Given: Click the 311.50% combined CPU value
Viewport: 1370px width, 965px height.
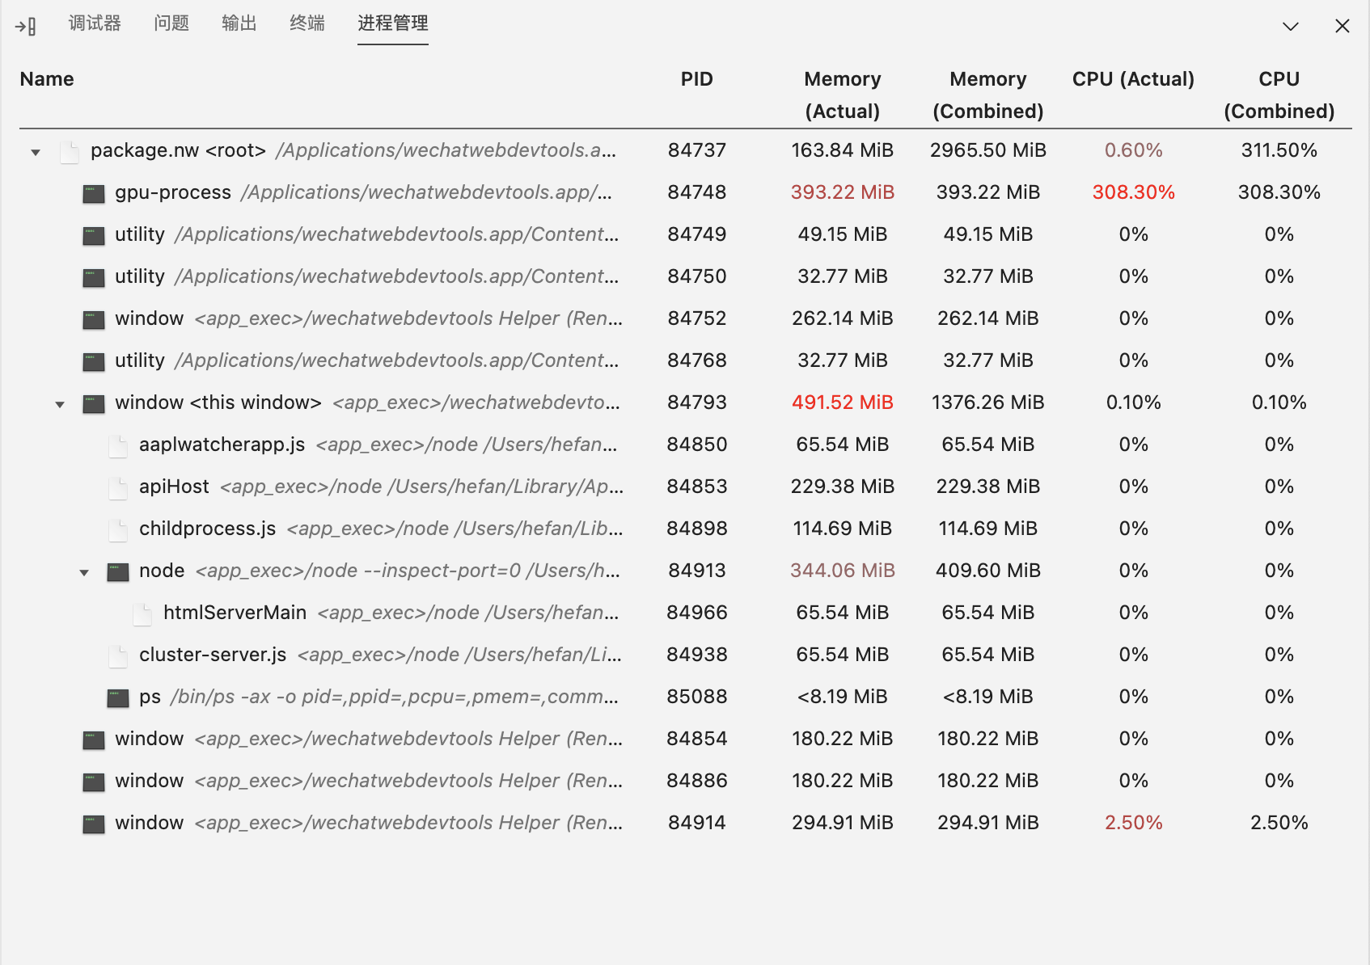Looking at the screenshot, I should [x=1279, y=150].
